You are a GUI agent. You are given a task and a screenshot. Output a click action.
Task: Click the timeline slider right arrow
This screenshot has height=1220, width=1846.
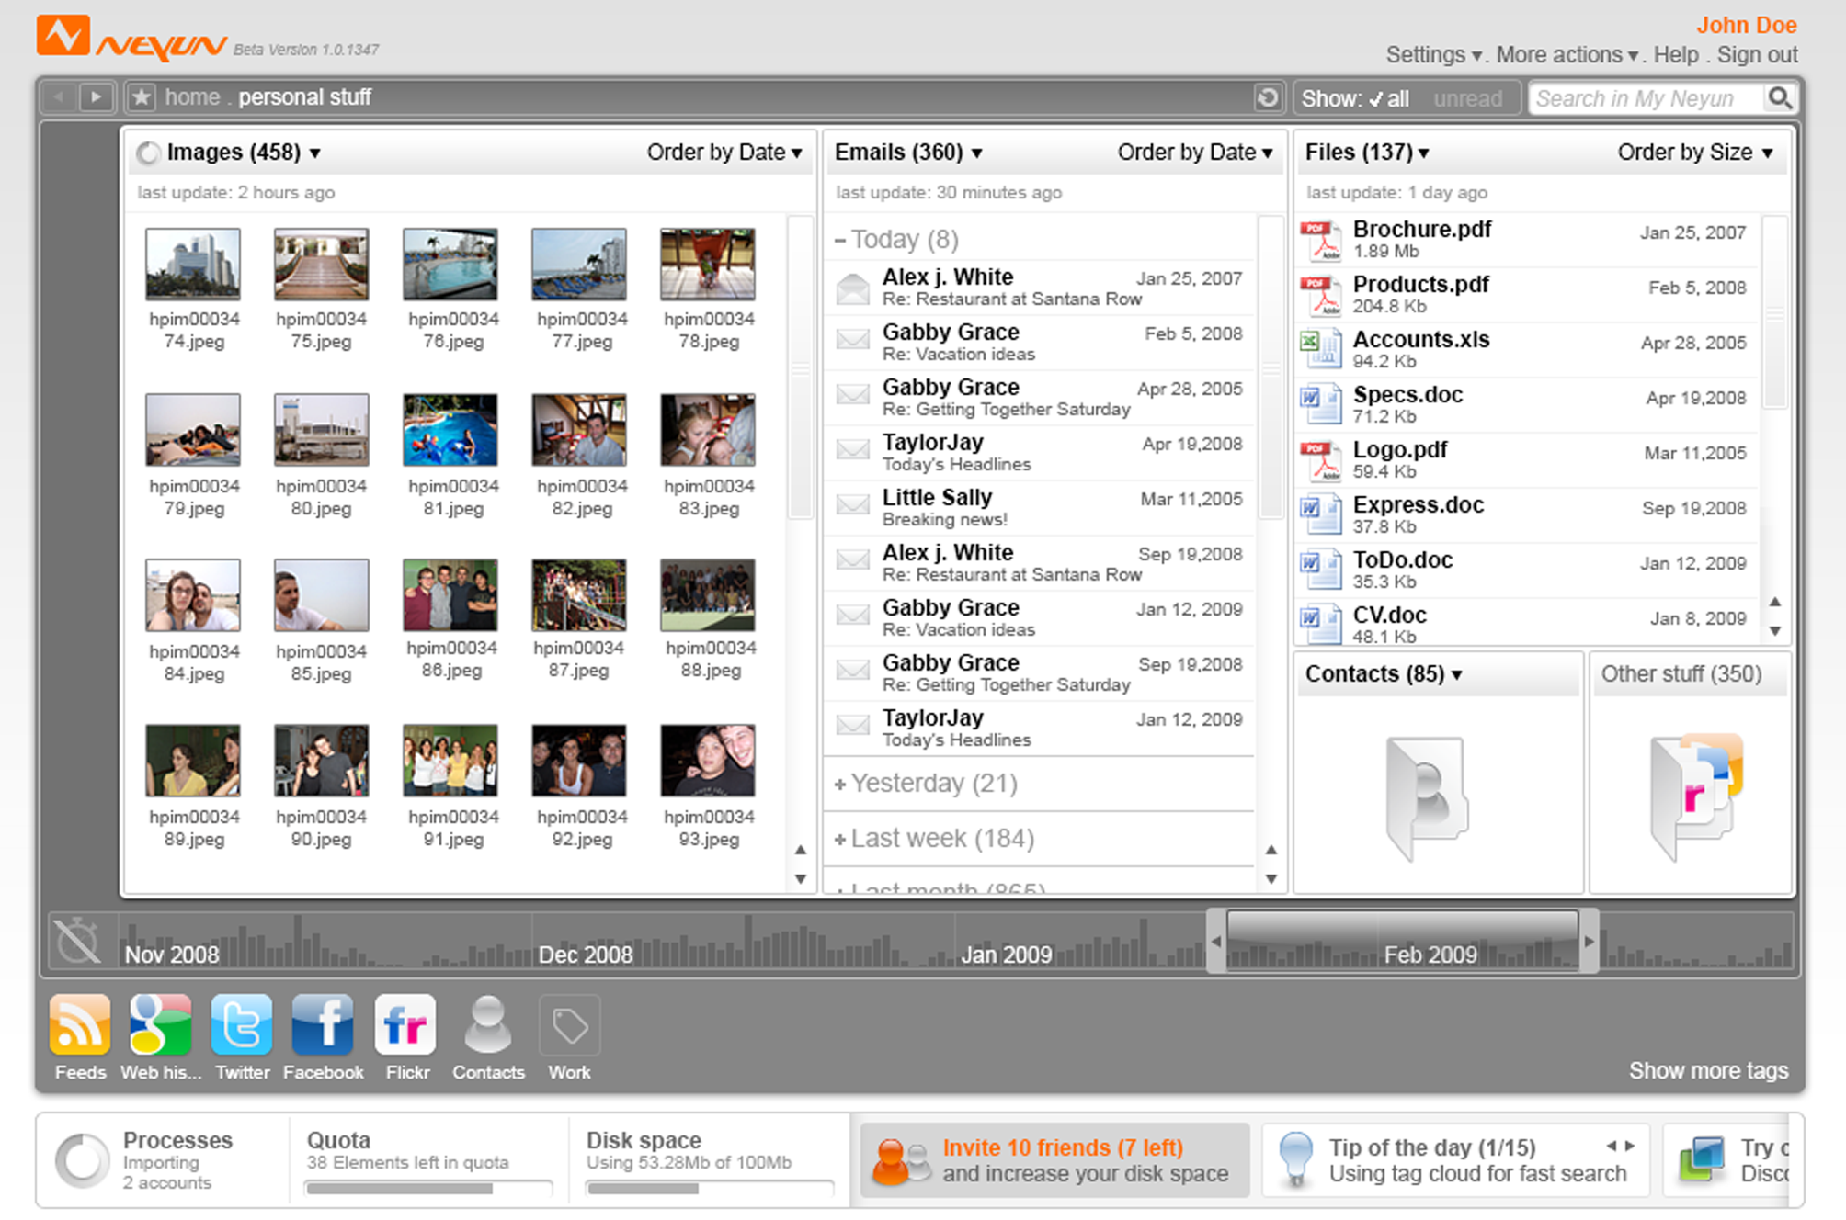1589,942
